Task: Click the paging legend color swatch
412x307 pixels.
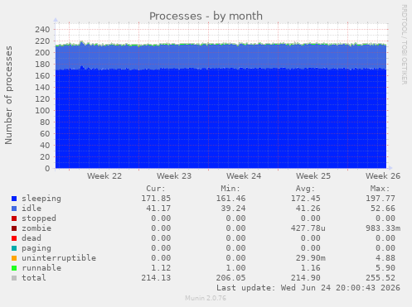Action: [x=14, y=248]
